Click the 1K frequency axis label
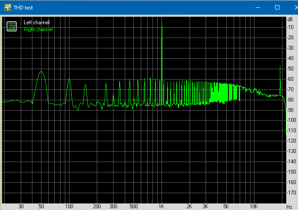Image resolution: width=298 pixels, height=210 pixels. (x=162, y=207)
